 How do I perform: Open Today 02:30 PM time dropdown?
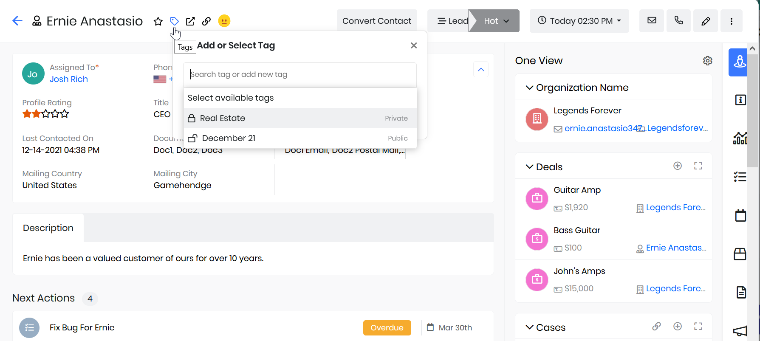[579, 21]
